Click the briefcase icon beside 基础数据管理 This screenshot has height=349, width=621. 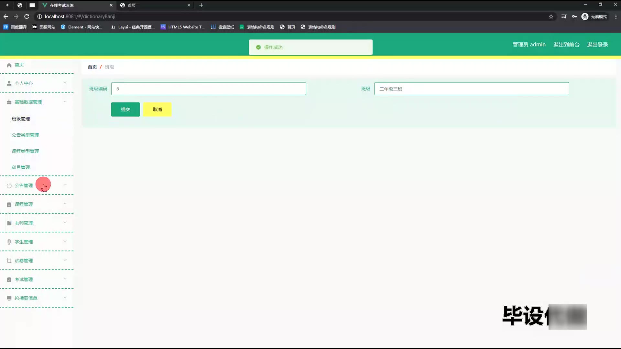tap(9, 102)
